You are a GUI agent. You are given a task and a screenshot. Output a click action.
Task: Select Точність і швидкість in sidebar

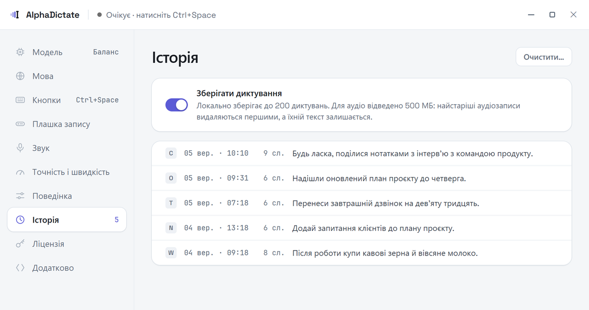click(x=67, y=172)
